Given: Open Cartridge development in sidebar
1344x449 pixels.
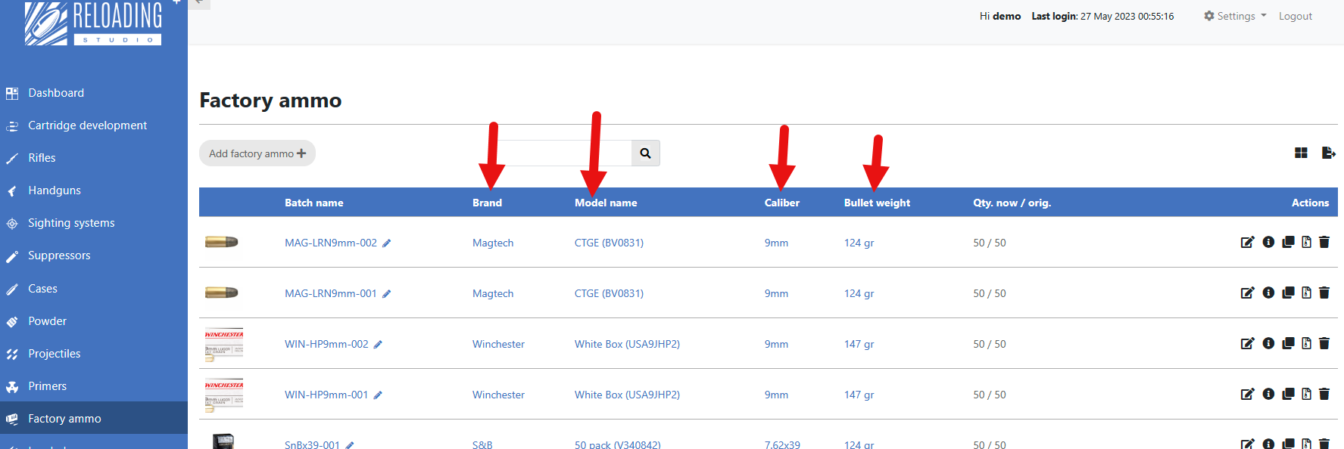Looking at the screenshot, I should pos(87,125).
